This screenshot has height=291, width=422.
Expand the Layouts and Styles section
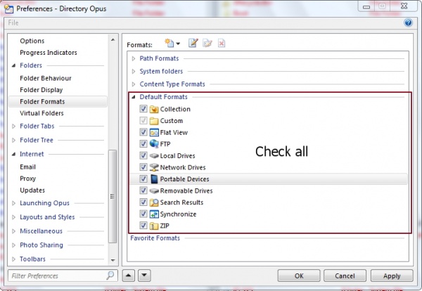pos(14,217)
